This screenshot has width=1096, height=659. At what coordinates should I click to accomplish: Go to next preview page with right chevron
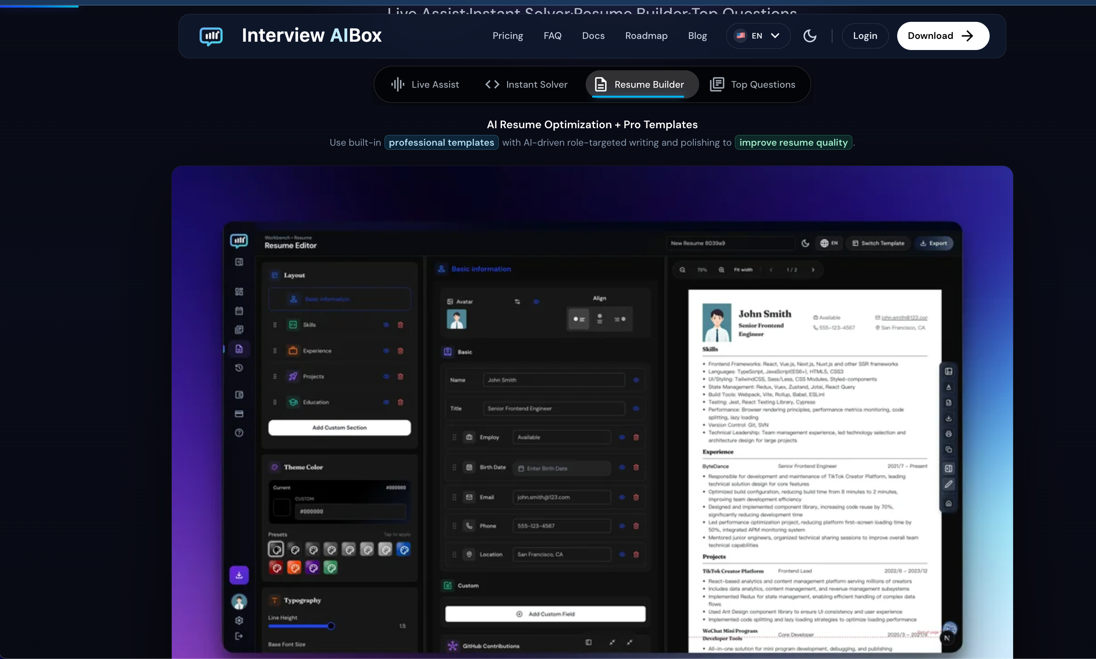tap(813, 270)
